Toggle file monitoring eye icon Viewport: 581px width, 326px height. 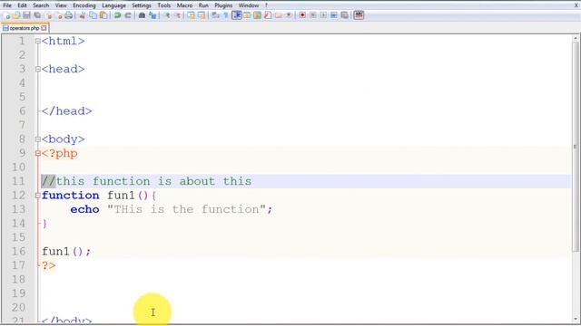tap(289, 15)
